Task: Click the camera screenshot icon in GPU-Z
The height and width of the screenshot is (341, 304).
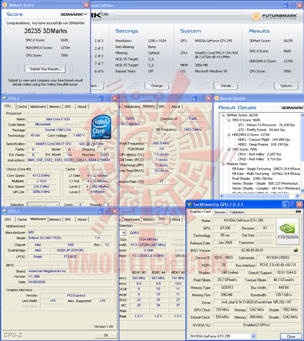Action: click(x=298, y=211)
